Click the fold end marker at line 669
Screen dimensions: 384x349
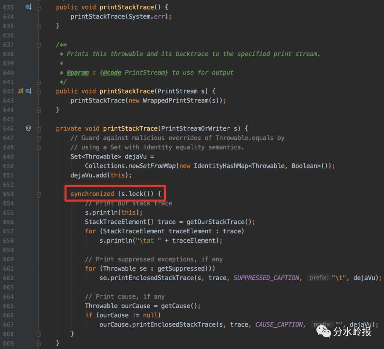click(39, 343)
